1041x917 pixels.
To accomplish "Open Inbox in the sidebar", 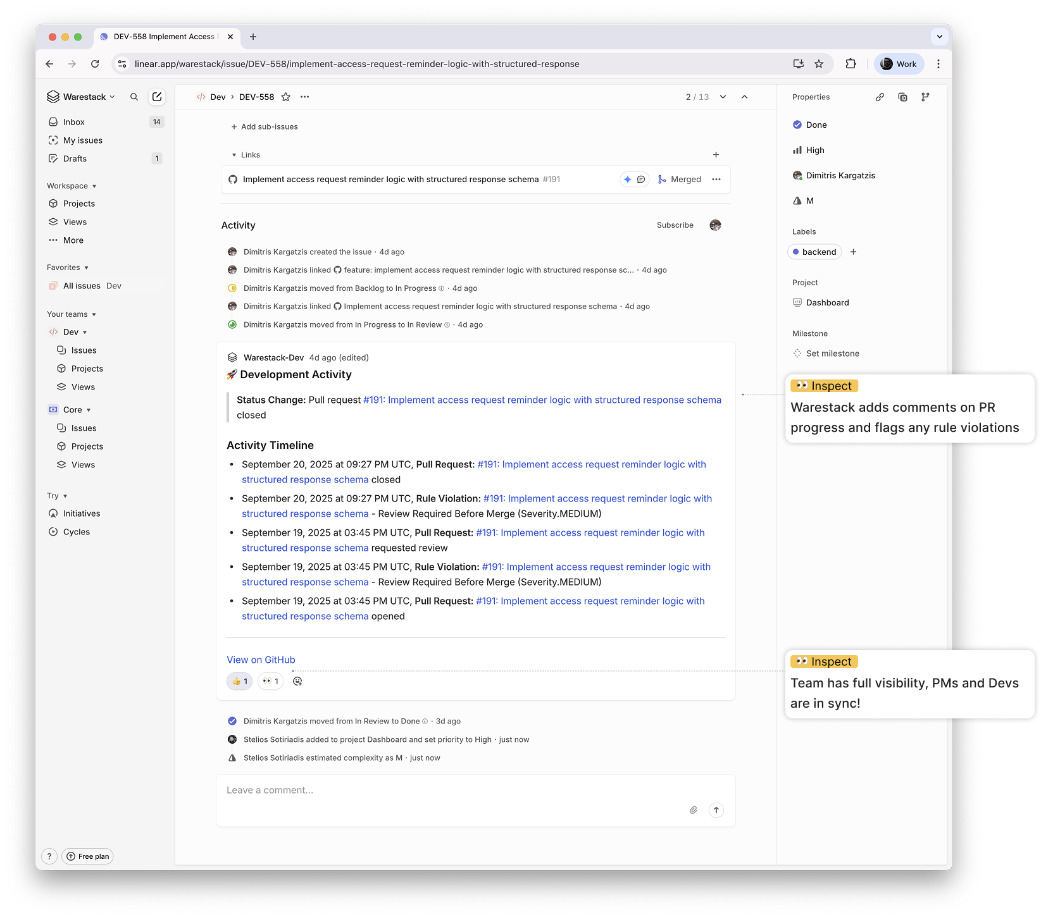I will pyautogui.click(x=74, y=122).
